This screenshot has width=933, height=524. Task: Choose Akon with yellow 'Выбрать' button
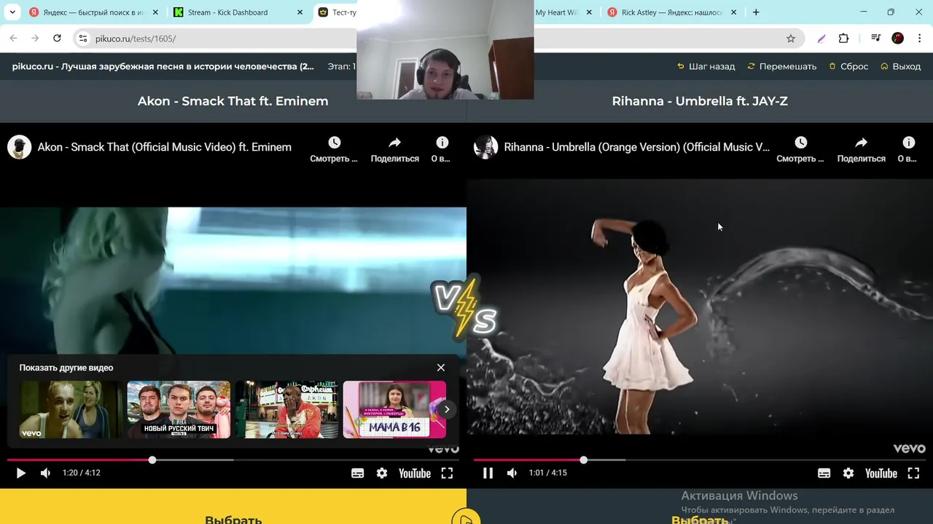(x=233, y=507)
